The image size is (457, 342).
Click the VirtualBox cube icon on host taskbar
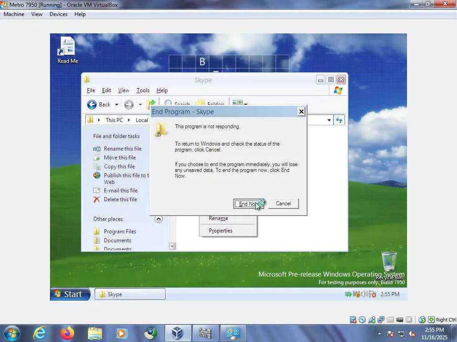click(178, 333)
